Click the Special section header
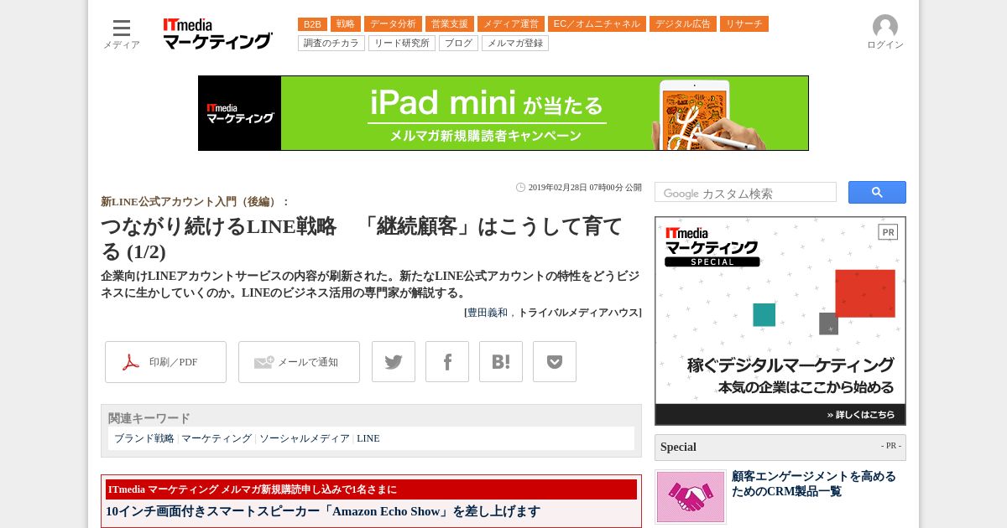 pyautogui.click(x=780, y=447)
